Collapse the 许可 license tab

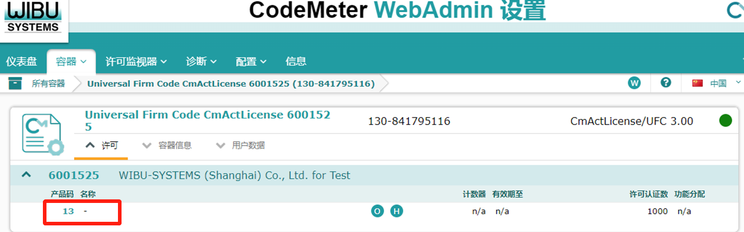click(x=101, y=146)
